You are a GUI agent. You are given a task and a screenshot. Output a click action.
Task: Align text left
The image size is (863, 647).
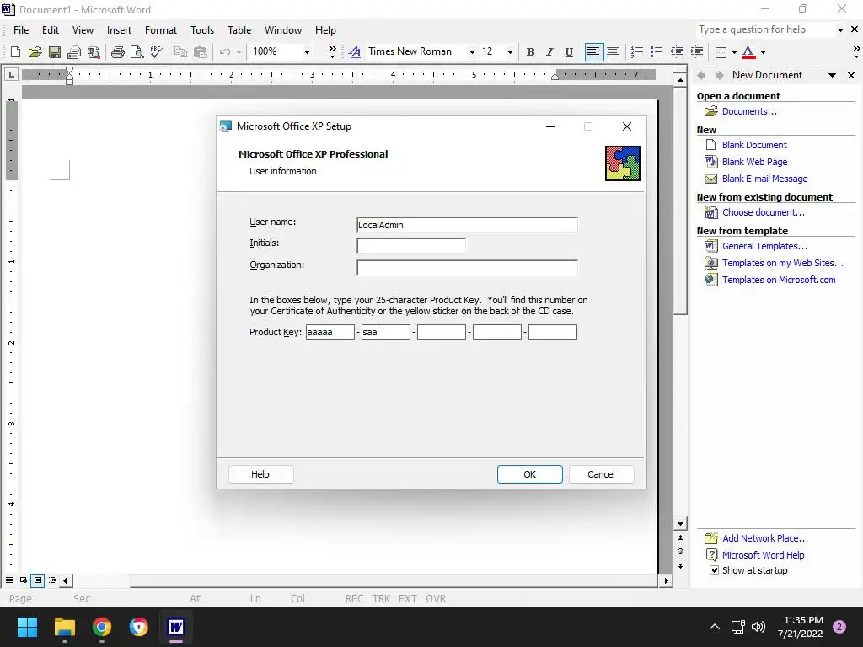(x=593, y=52)
